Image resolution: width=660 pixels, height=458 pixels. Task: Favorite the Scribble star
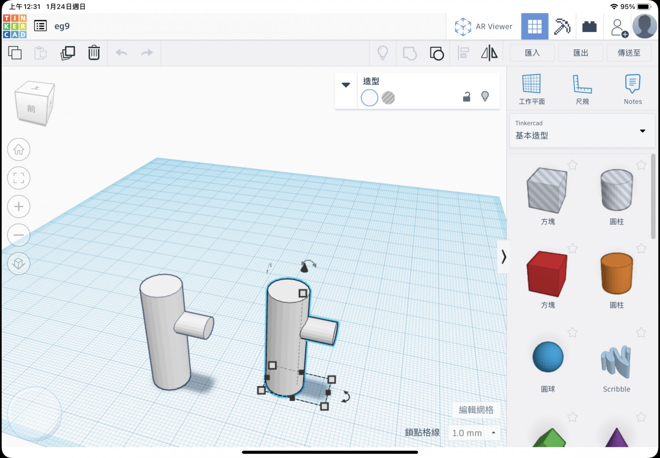click(641, 332)
